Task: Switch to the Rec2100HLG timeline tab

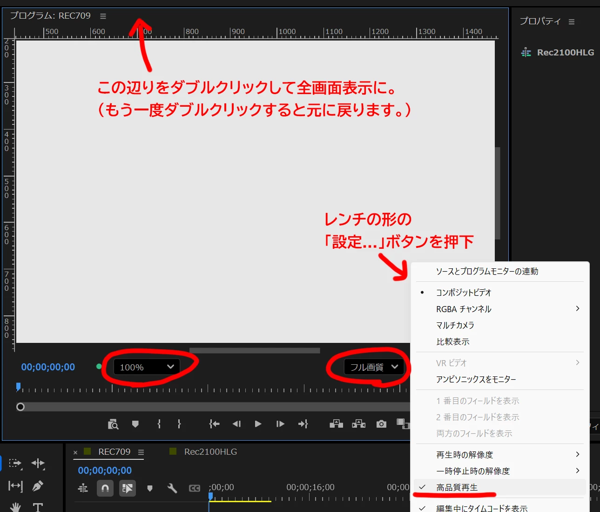Action: click(210, 452)
